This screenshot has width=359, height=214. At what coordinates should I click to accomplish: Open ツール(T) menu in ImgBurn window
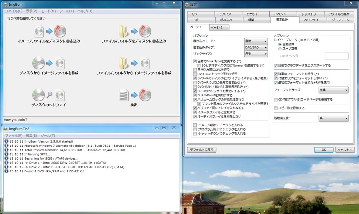pyautogui.click(x=67, y=11)
